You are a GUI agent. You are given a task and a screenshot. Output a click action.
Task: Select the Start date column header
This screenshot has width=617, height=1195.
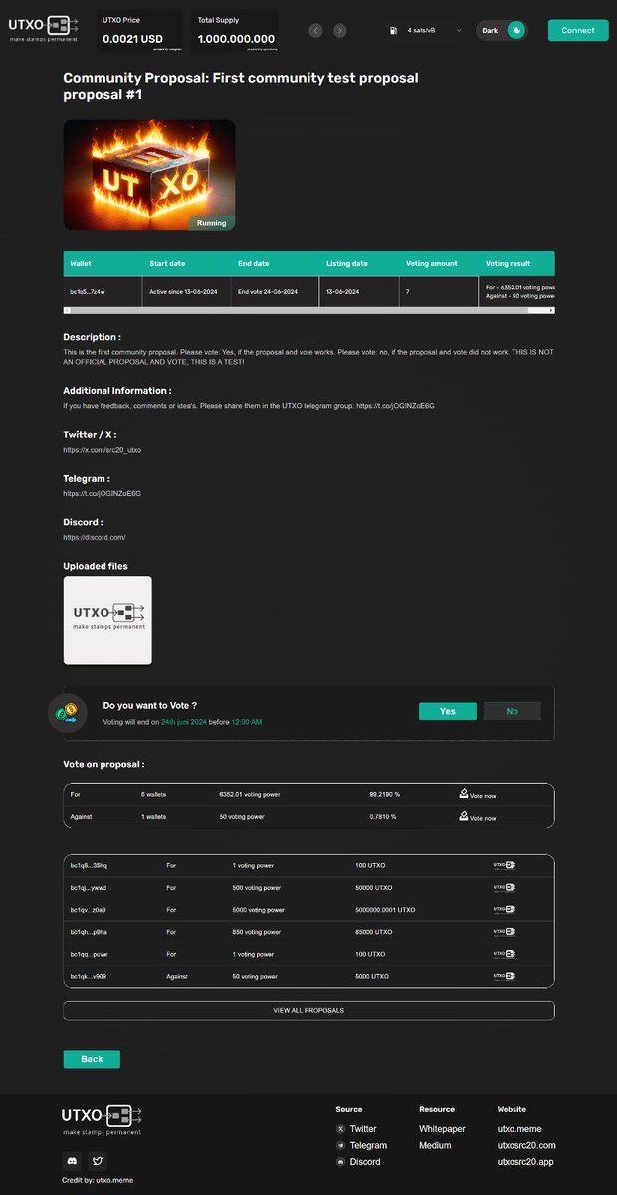(x=166, y=263)
